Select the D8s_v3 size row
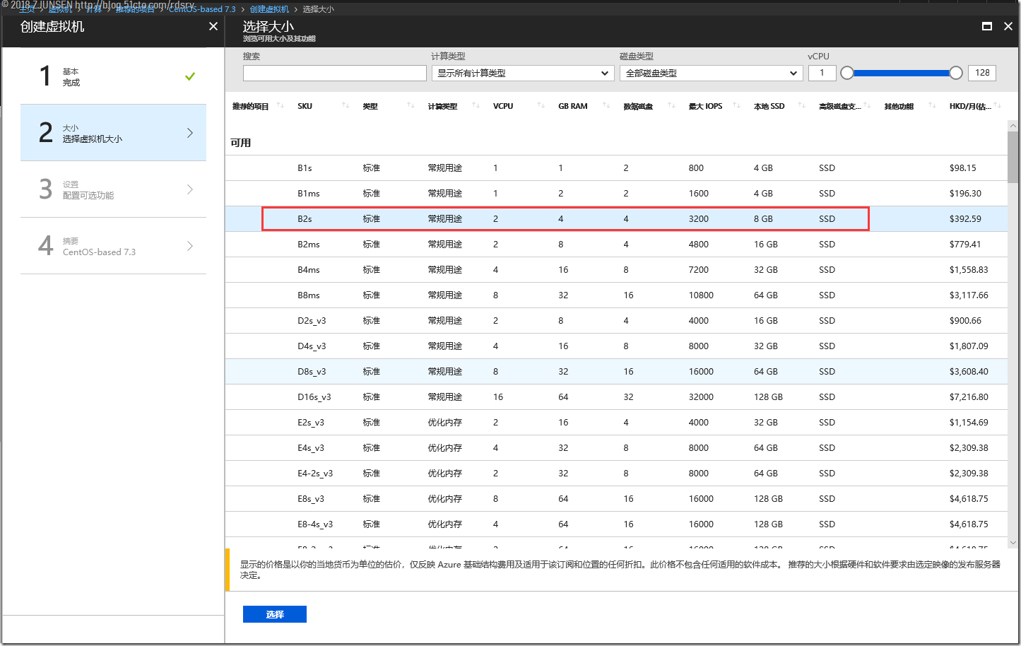 (616, 372)
